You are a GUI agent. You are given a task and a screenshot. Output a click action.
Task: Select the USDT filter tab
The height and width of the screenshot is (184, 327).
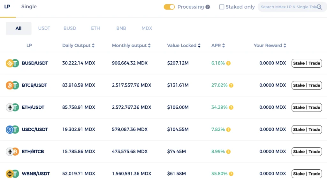click(44, 28)
